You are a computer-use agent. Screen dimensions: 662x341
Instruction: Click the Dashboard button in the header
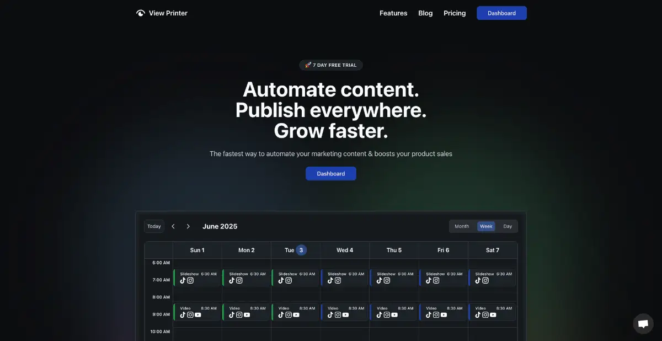pyautogui.click(x=501, y=13)
